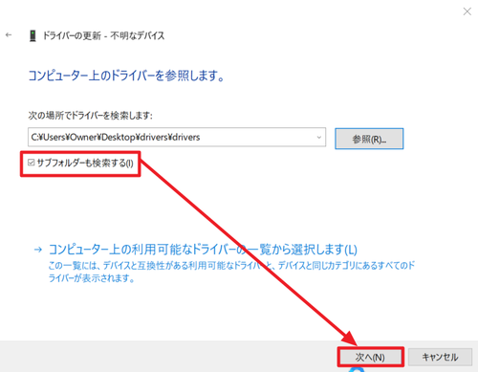This screenshot has height=372, width=478.
Task: Open the 参照(R)... browse button
Action: pyautogui.click(x=369, y=139)
